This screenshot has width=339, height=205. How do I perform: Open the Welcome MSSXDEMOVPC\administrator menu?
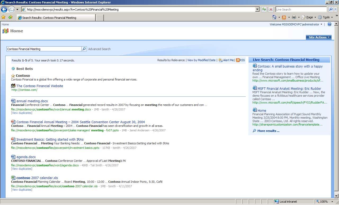coord(296,24)
